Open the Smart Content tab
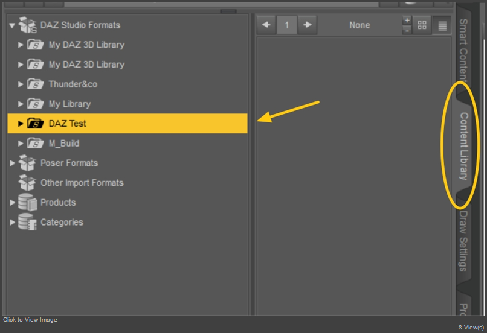Screen dimensions: 487x333 pos(463,49)
